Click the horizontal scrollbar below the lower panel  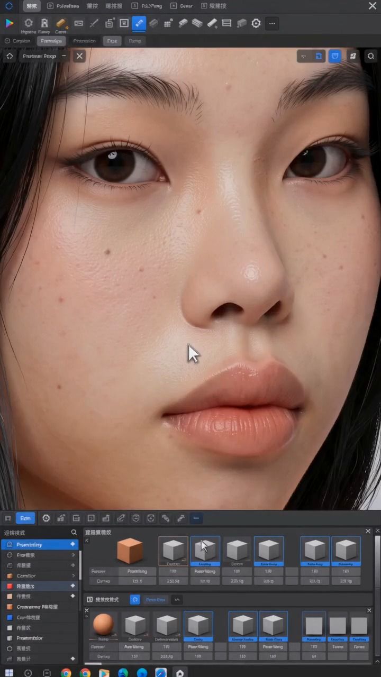(93, 663)
